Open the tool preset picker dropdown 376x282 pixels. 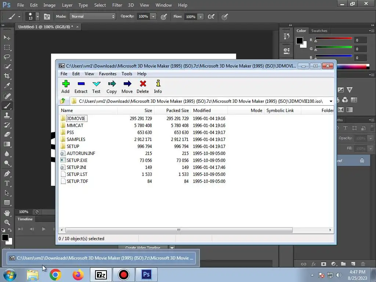pyautogui.click(x=19, y=17)
